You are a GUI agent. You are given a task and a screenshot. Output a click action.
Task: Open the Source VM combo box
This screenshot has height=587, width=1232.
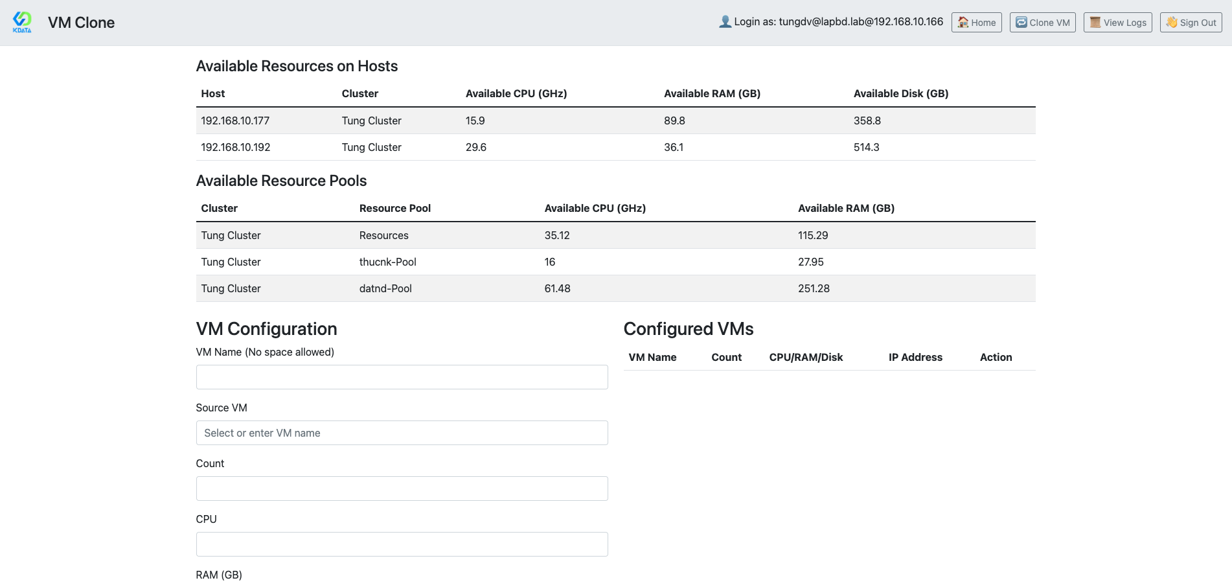(x=402, y=433)
